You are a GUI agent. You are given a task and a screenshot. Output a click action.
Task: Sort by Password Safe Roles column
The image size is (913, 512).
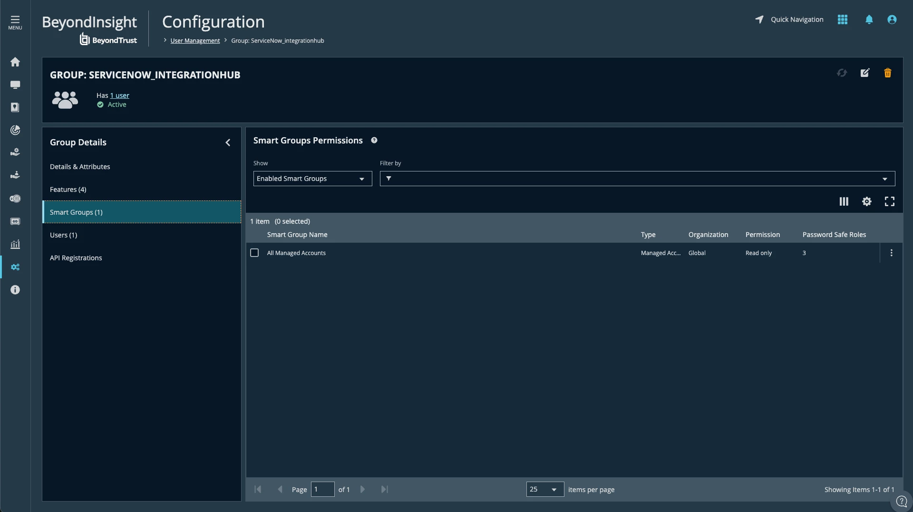coord(834,235)
